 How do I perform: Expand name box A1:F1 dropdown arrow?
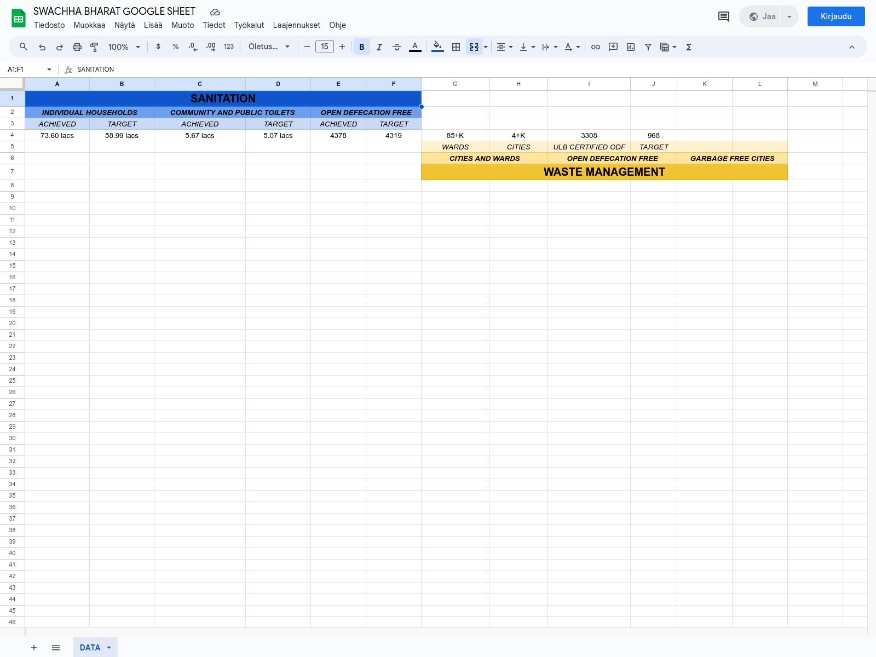(x=49, y=70)
